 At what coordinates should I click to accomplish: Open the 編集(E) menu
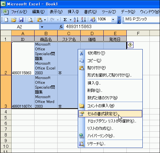(x=38, y=12)
